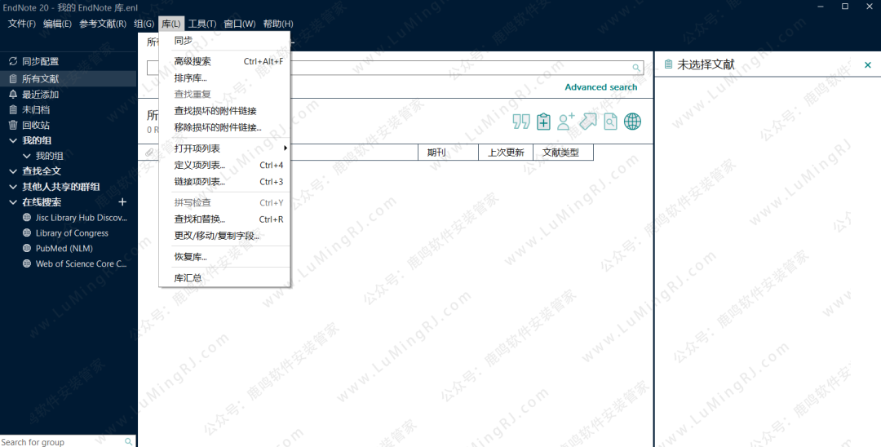Screen dimensions: 881x447
Task: Collapse the nested 我的组 subgroup
Action: [26, 156]
